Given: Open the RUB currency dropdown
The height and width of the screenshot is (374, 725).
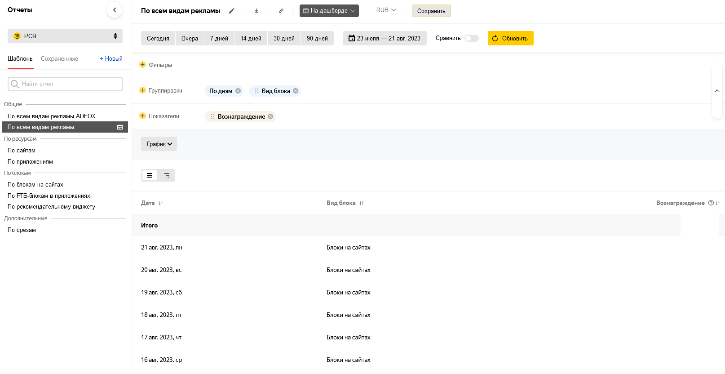Looking at the screenshot, I should [x=386, y=10].
